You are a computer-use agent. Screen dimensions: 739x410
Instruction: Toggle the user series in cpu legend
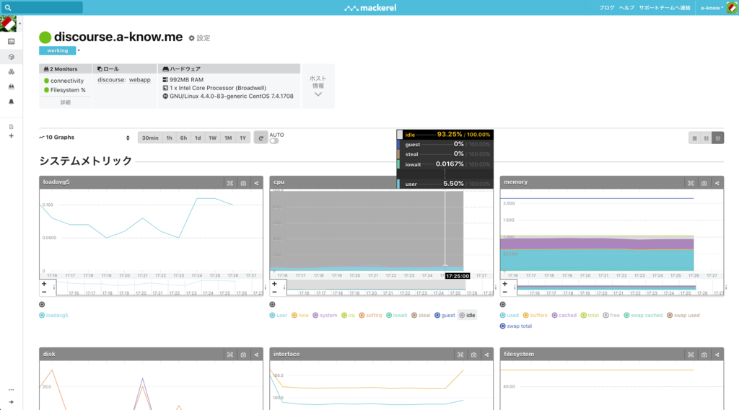point(278,316)
